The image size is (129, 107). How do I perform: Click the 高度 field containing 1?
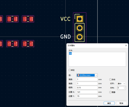pyautogui.click(x=87, y=83)
